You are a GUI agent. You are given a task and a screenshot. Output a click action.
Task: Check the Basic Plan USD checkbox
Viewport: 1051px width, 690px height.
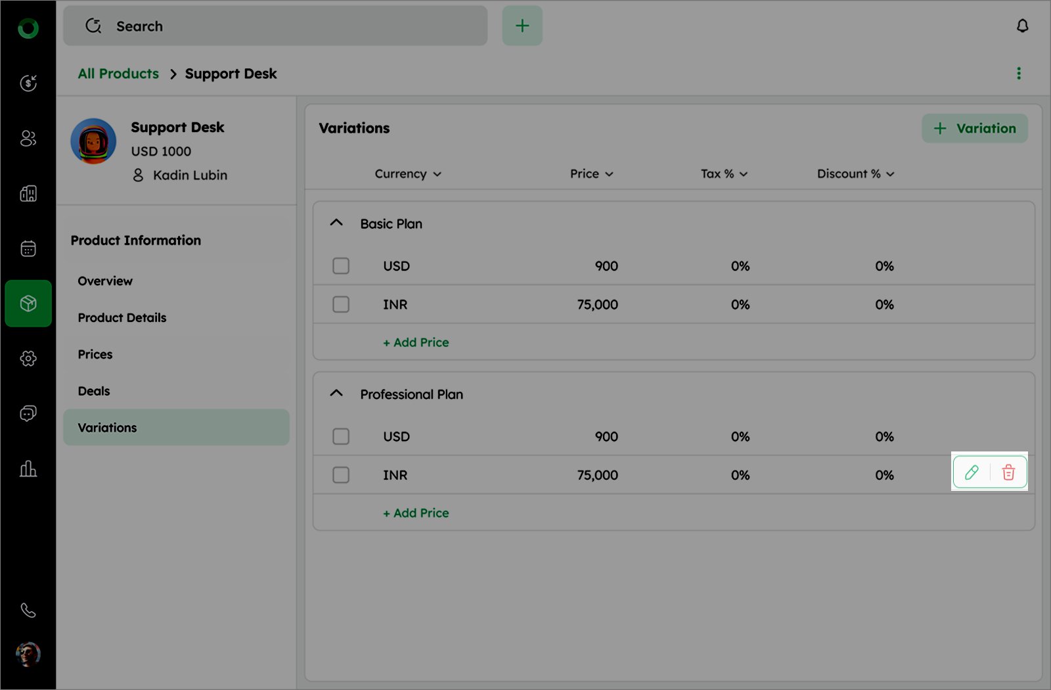341,266
